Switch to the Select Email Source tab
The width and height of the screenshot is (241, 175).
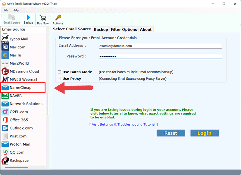pyautogui.click(x=72, y=29)
